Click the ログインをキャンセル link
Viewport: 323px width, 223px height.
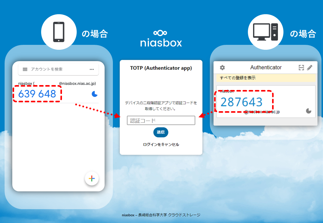coord(161,144)
